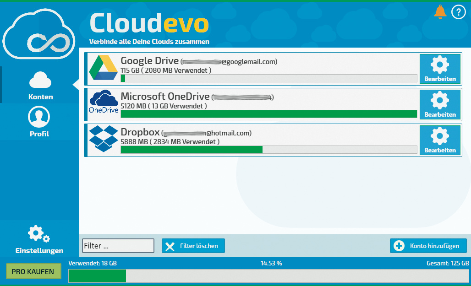Image resolution: width=471 pixels, height=286 pixels.
Task: Click the '14.53 %' usage percentage
Action: pos(271,263)
